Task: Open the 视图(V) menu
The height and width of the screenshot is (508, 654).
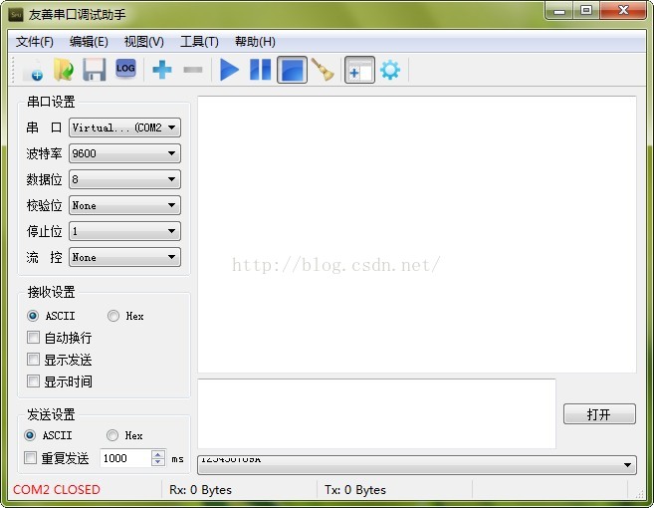Action: coord(144,41)
